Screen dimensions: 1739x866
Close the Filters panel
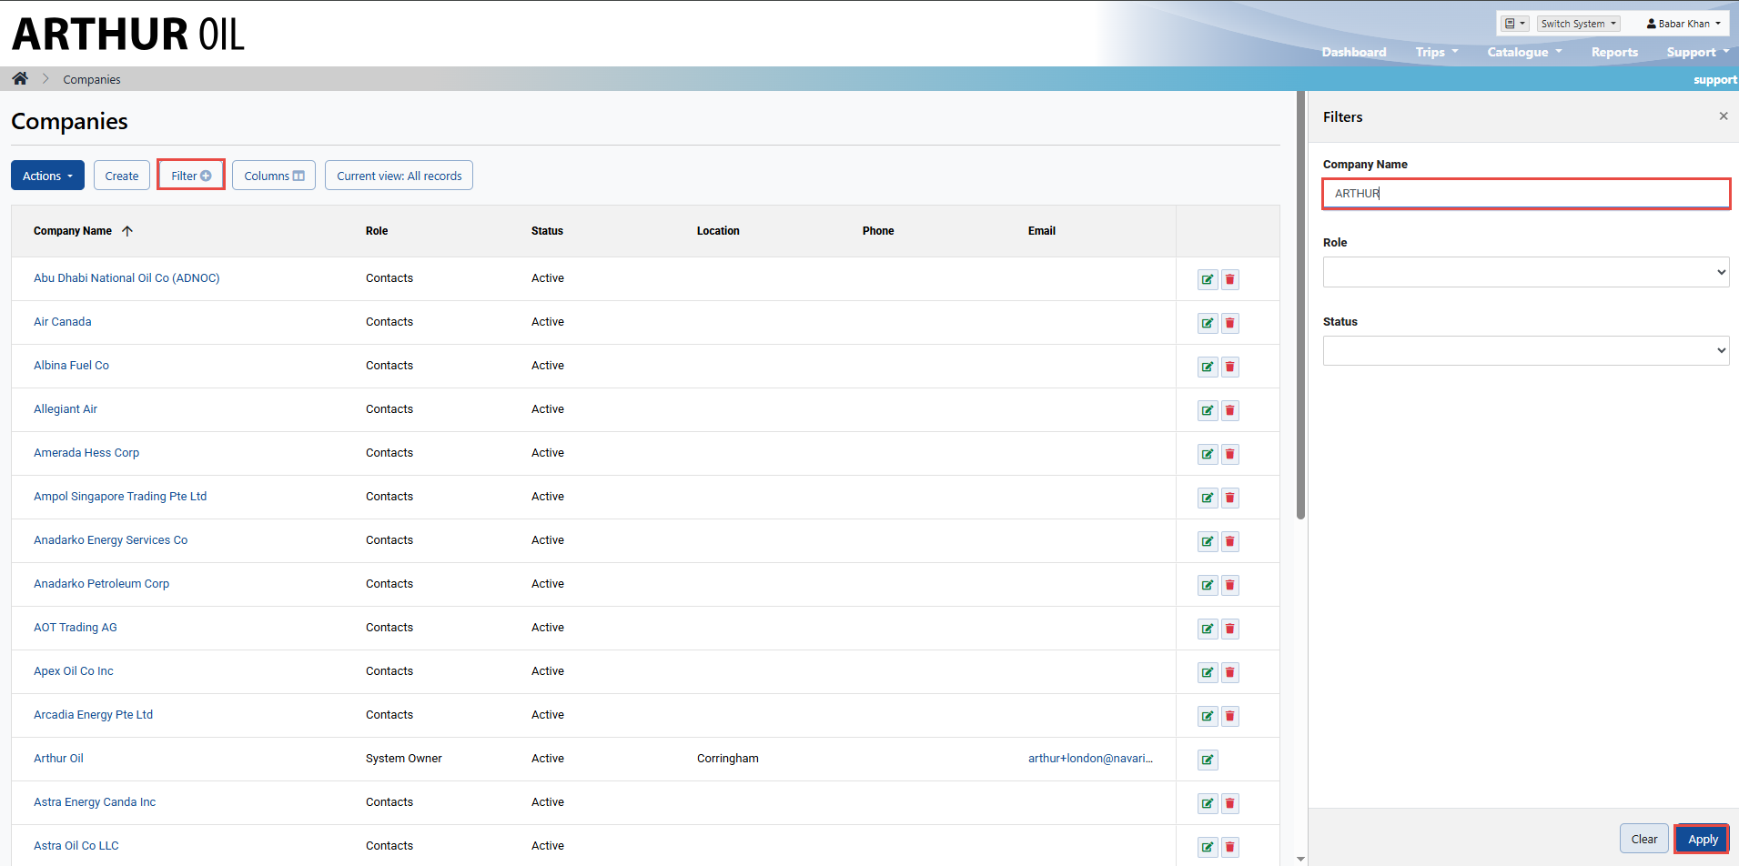tap(1723, 116)
